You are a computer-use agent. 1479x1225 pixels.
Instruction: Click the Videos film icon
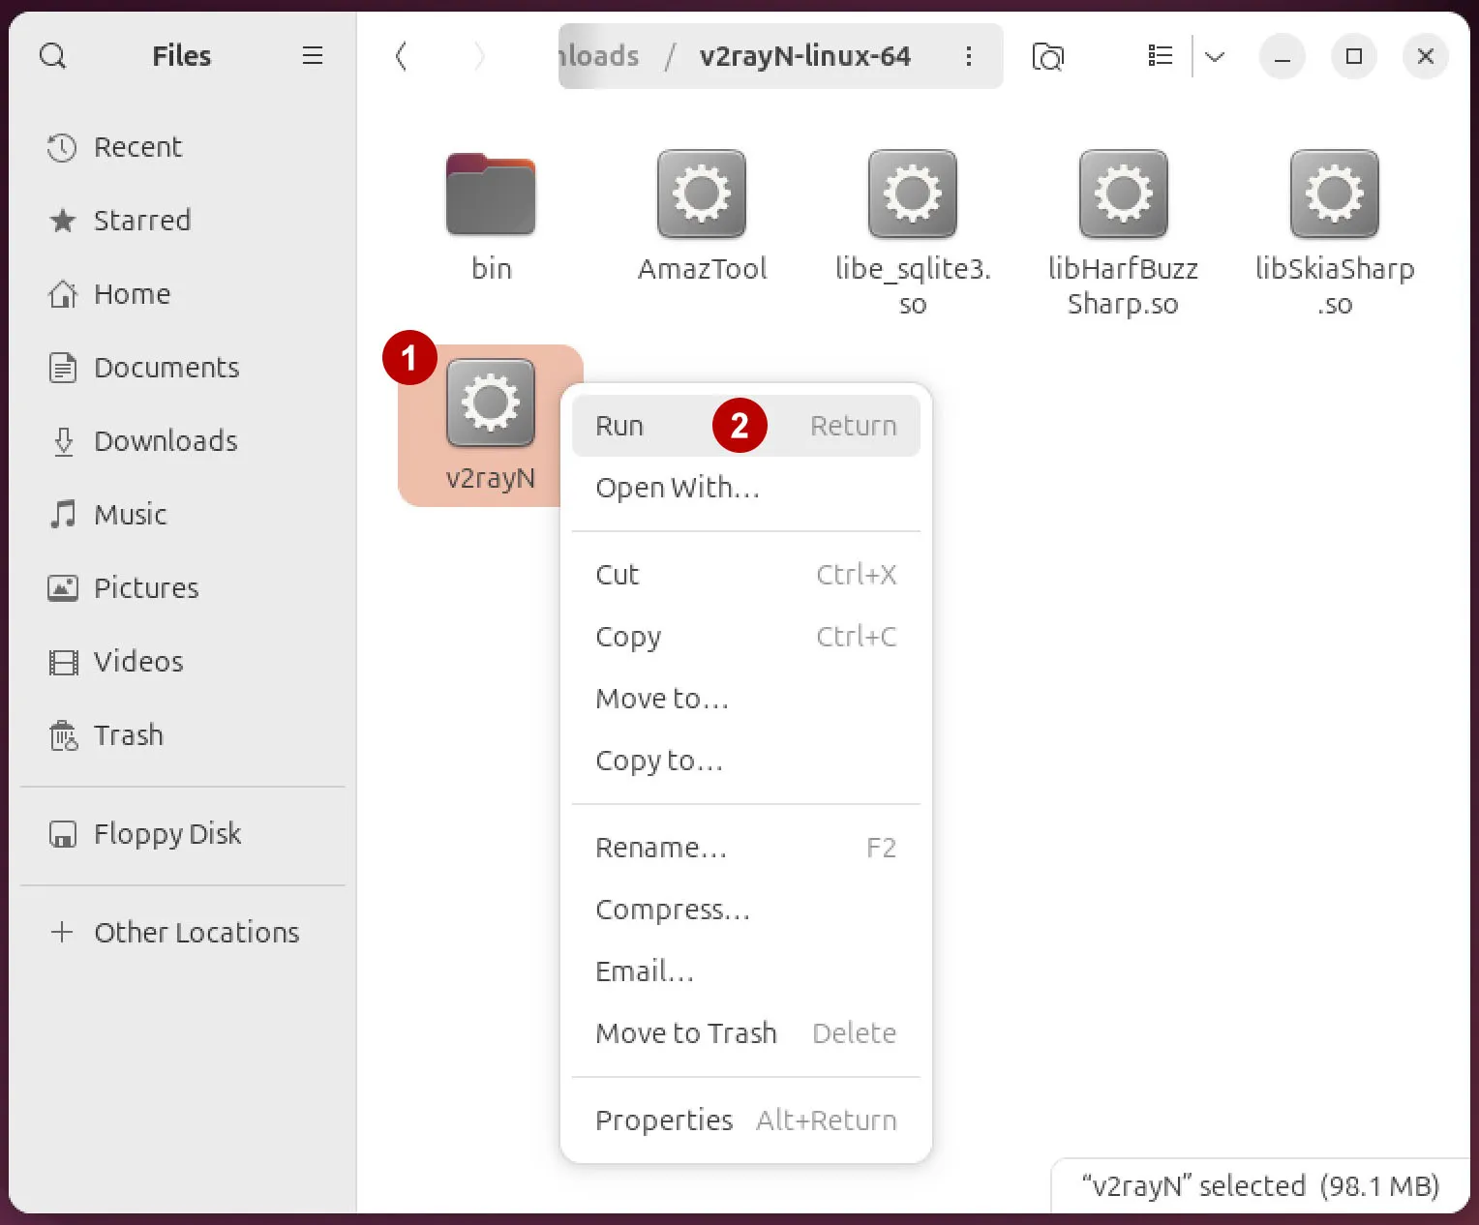coord(63,662)
